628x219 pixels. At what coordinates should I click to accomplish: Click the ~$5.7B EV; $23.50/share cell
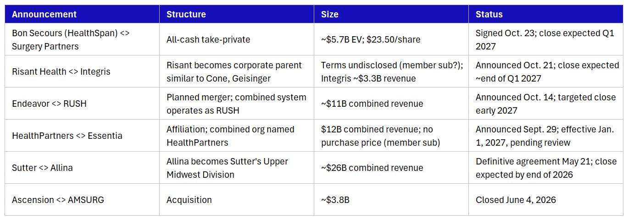click(x=391, y=39)
